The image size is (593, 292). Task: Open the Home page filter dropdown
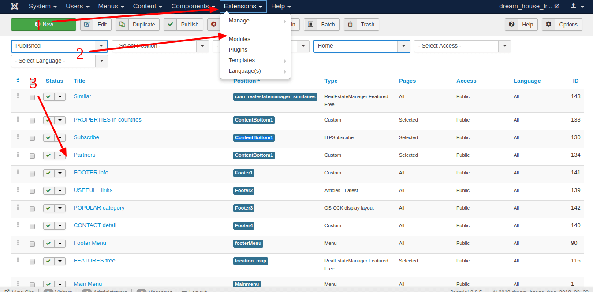362,46
